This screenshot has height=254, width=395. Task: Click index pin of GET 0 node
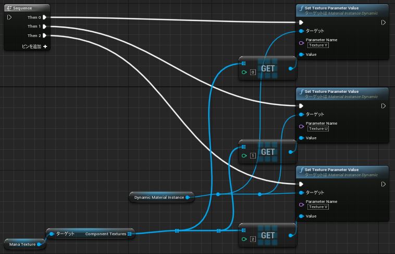(x=244, y=72)
